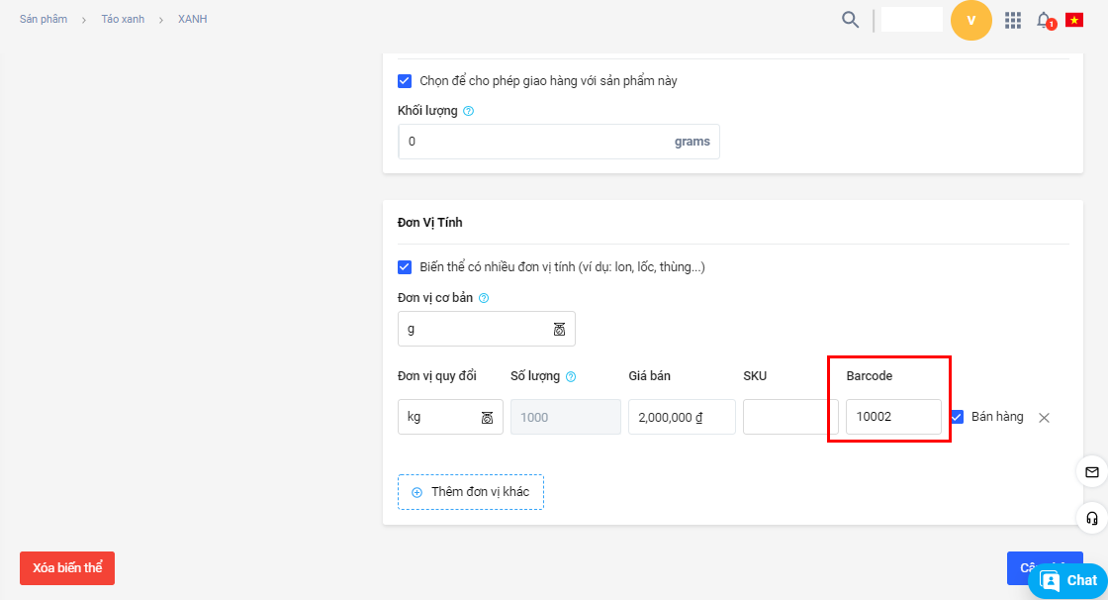This screenshot has width=1108, height=600.
Task: Open the notifications bell
Action: pos(1044,20)
